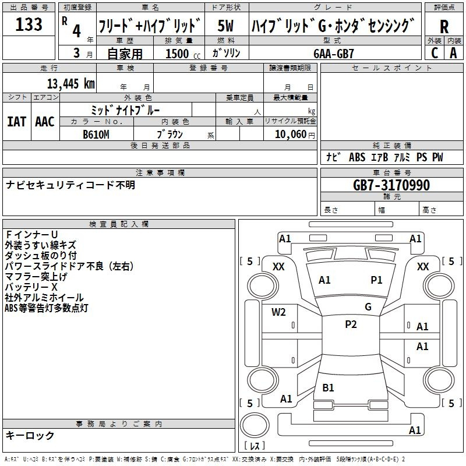The width and height of the screenshot is (466, 466).
Task: Click chassis number GB7-3170990
Action: point(391,185)
